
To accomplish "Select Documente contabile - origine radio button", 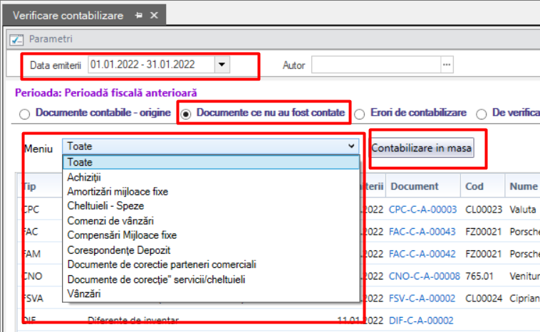I will tap(24, 114).
